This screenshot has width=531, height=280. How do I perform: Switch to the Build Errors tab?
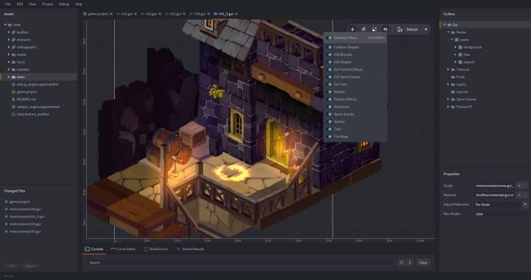coord(156,249)
